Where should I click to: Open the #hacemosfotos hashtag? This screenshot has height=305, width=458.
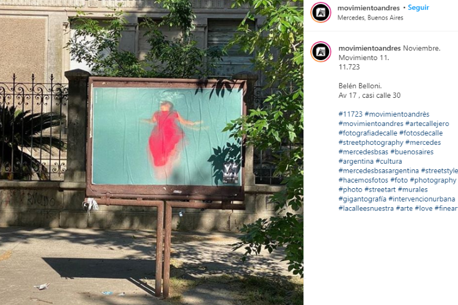pos(363,180)
